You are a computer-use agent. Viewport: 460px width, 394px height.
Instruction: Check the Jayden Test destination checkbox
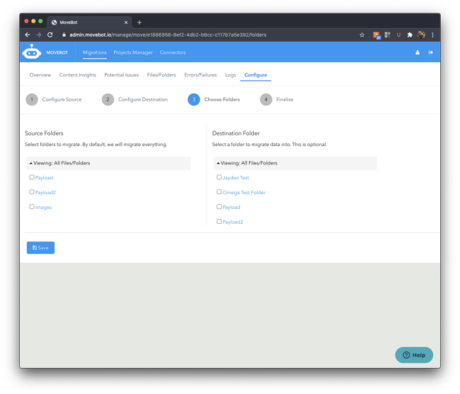point(219,177)
